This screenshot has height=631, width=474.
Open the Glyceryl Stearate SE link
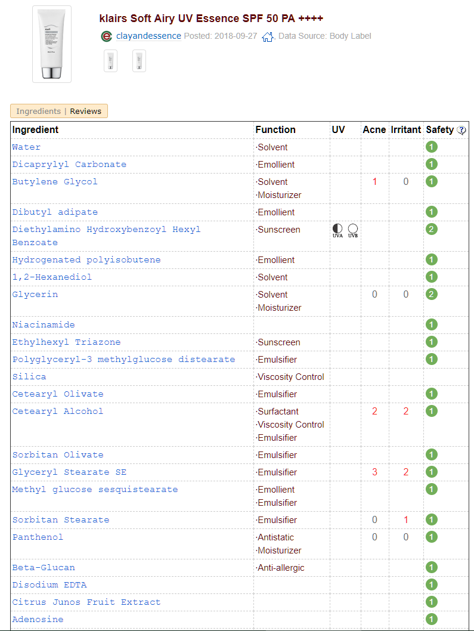click(69, 472)
